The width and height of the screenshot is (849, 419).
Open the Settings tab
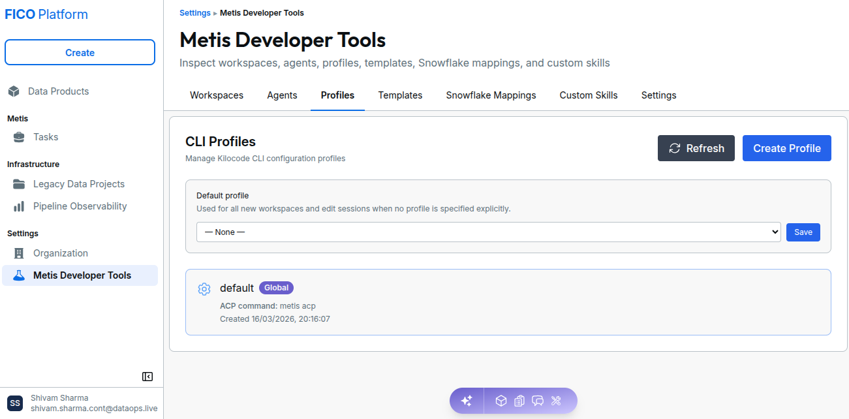coord(658,95)
